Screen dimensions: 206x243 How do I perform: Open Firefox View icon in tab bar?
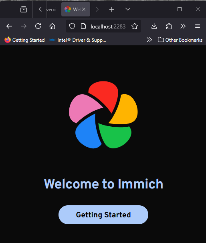pyautogui.click(x=24, y=9)
